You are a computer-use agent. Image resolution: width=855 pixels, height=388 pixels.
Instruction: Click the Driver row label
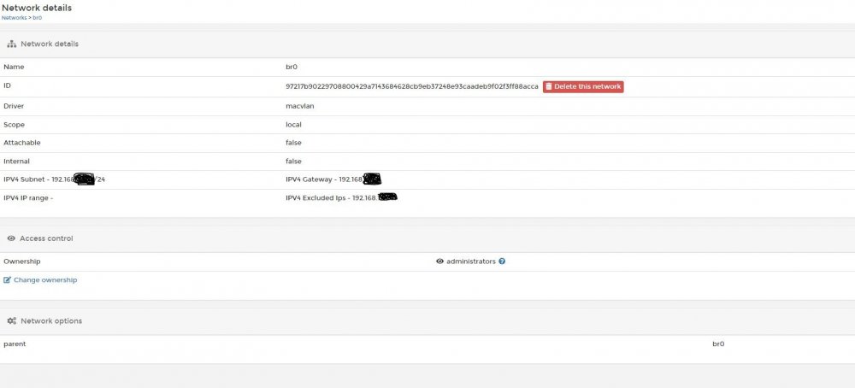[14, 106]
